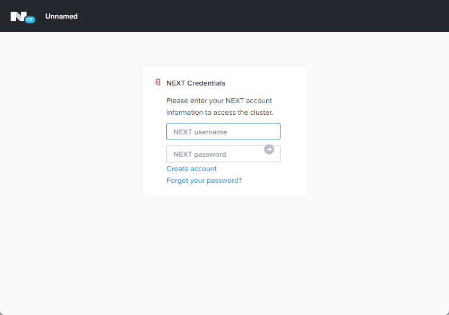Choose Create account under the password field
The height and width of the screenshot is (315, 449).
(x=191, y=169)
